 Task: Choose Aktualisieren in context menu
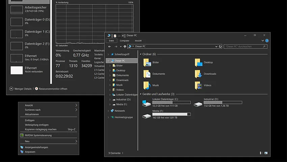click(49, 114)
